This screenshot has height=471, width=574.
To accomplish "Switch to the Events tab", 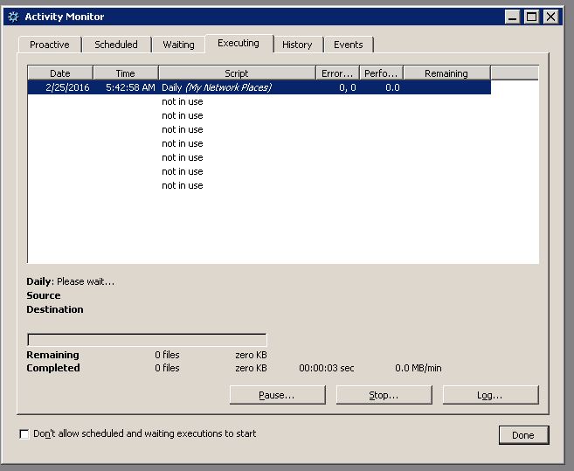I will [x=349, y=45].
